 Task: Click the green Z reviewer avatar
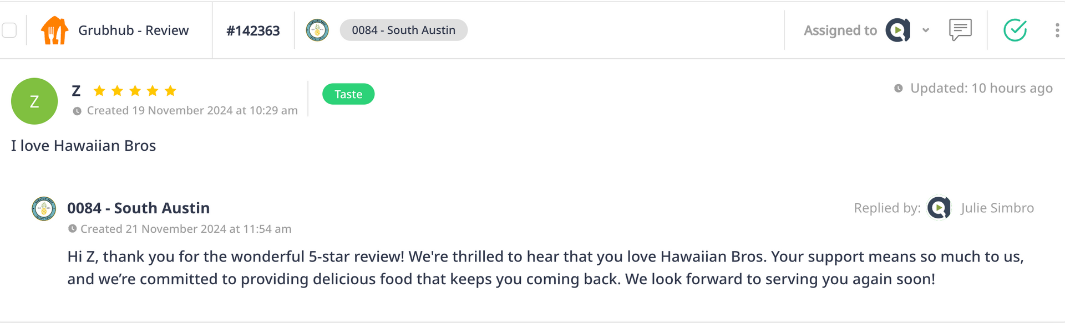(x=34, y=101)
